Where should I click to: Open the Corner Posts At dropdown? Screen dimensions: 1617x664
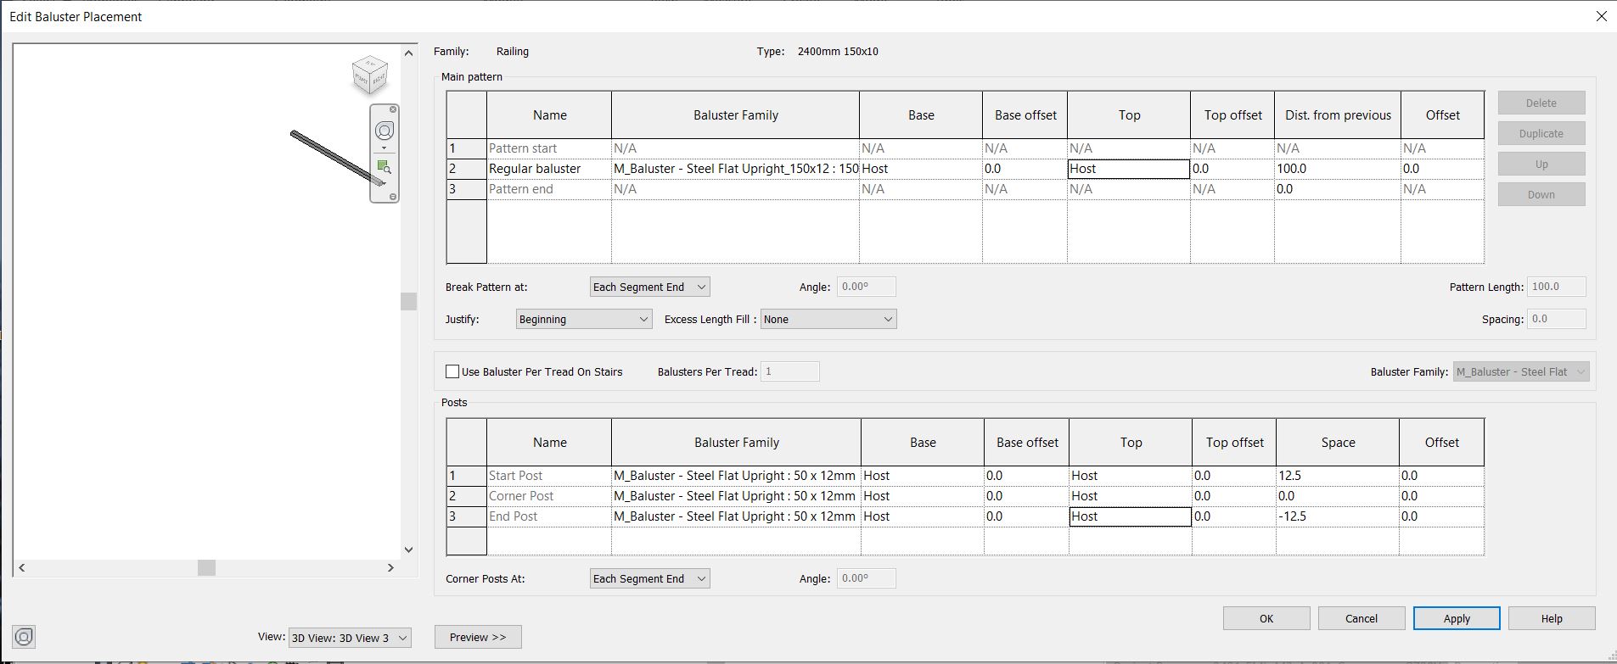(650, 578)
